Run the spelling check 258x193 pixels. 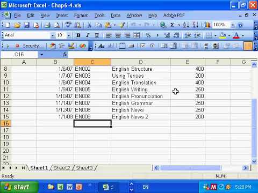pyautogui.click(x=68, y=25)
